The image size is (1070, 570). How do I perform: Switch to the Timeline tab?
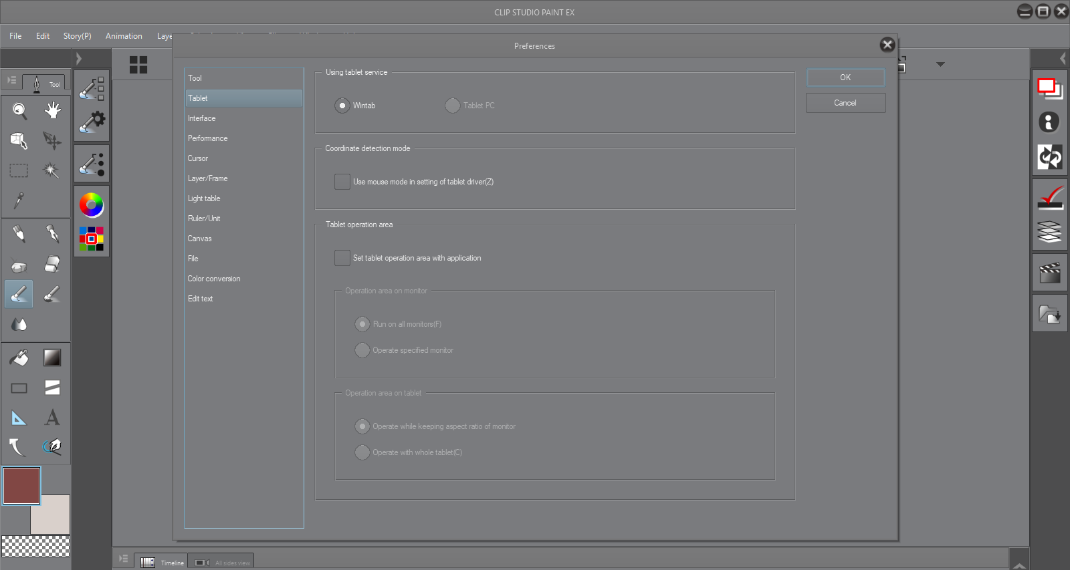[x=161, y=562]
